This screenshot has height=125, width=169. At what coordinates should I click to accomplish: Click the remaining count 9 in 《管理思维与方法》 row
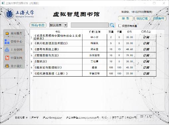click(119, 55)
